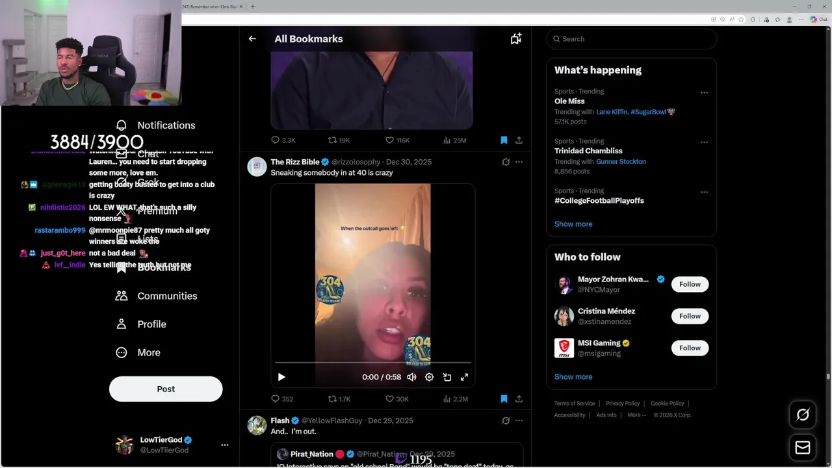Share the Rizz Bible post
The image size is (832, 468).
(x=519, y=399)
